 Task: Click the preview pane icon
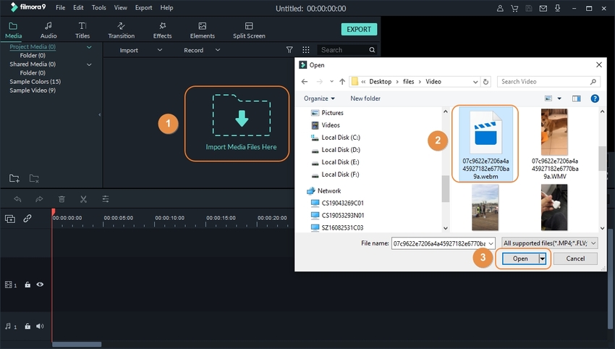(576, 98)
